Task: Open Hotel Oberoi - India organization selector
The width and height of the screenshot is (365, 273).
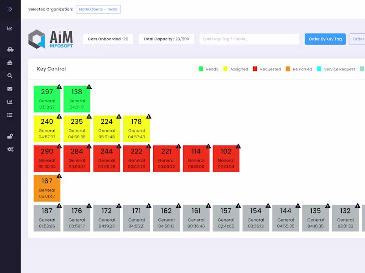Action: pyautogui.click(x=98, y=9)
